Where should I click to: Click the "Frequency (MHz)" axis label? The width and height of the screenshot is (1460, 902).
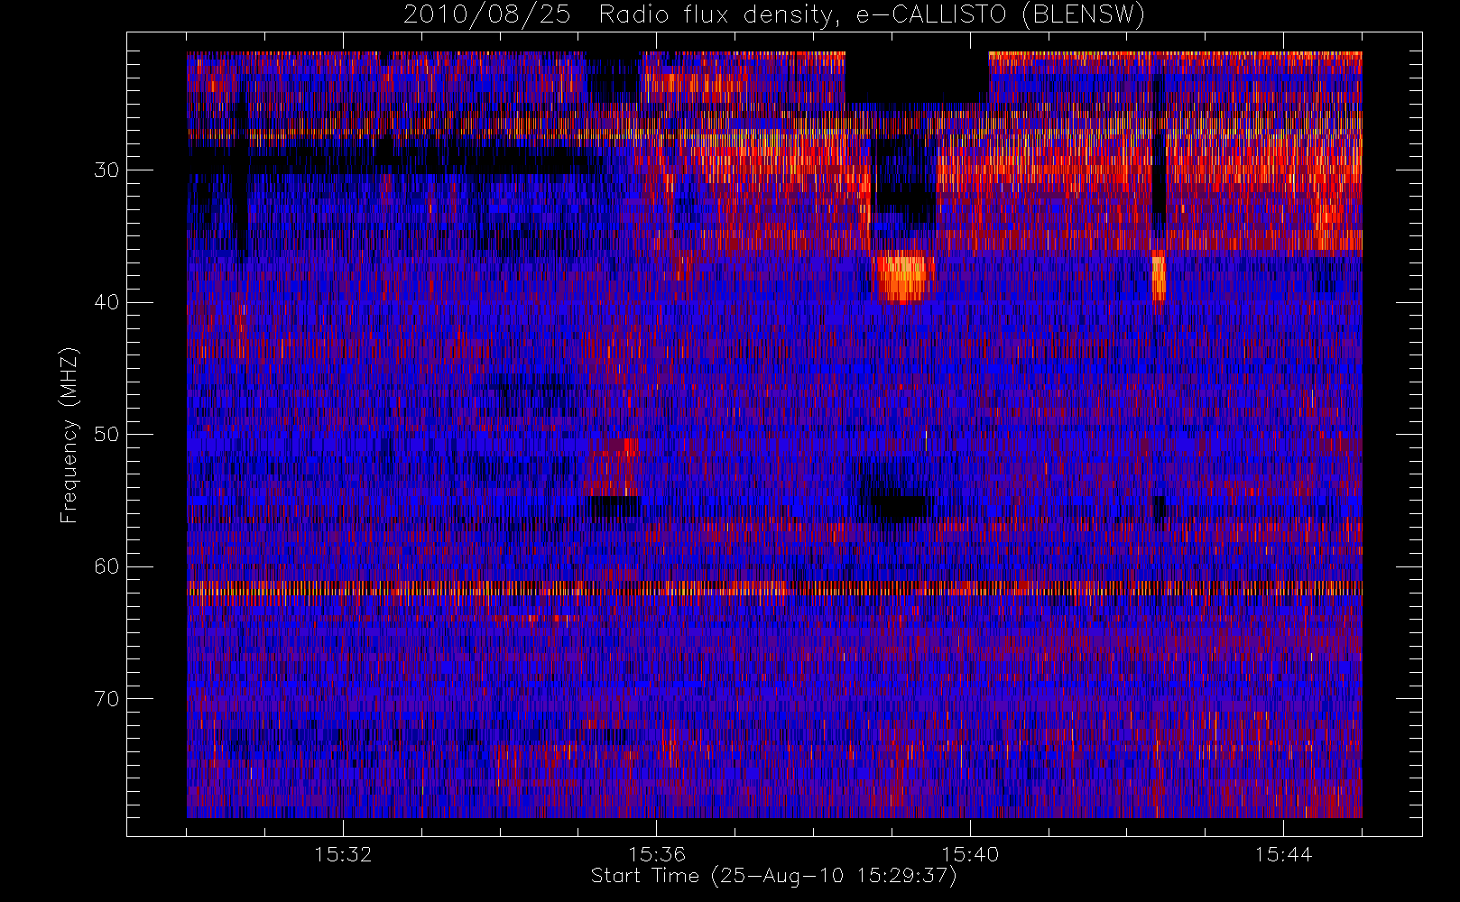click(x=69, y=435)
